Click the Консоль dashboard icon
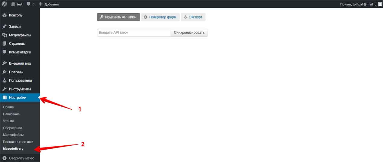 [5, 15]
